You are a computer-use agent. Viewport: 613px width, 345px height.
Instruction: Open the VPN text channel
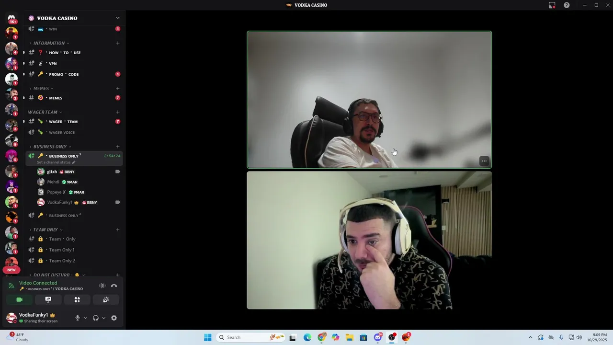coord(74,63)
